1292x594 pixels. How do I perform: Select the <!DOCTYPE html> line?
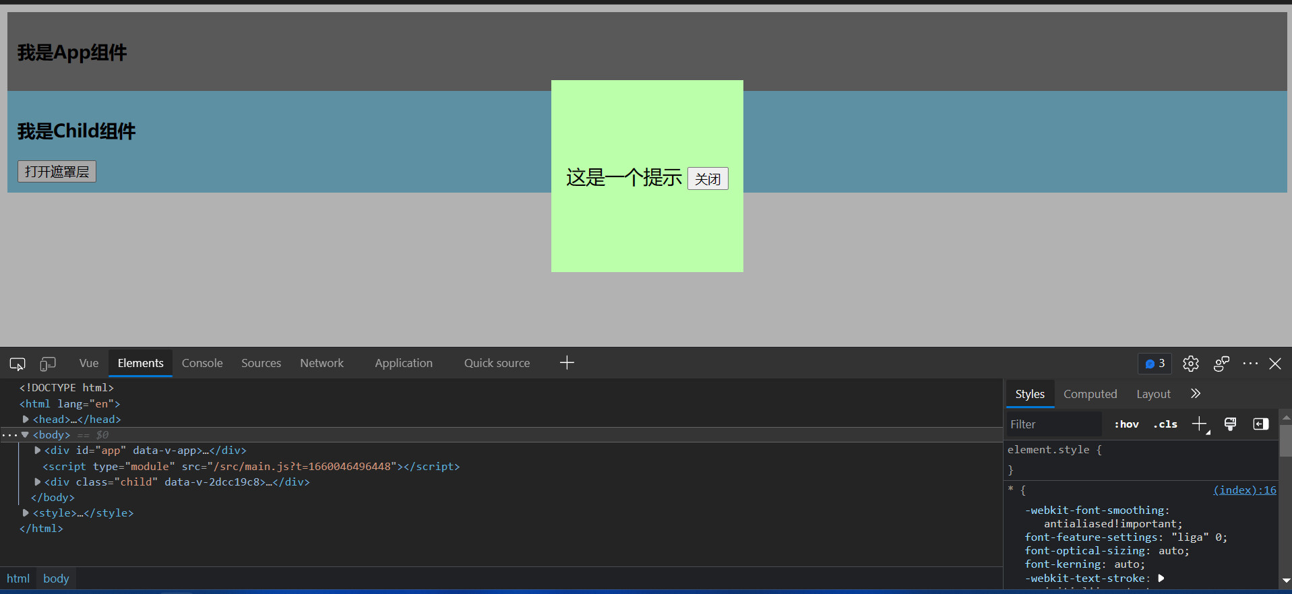(66, 388)
